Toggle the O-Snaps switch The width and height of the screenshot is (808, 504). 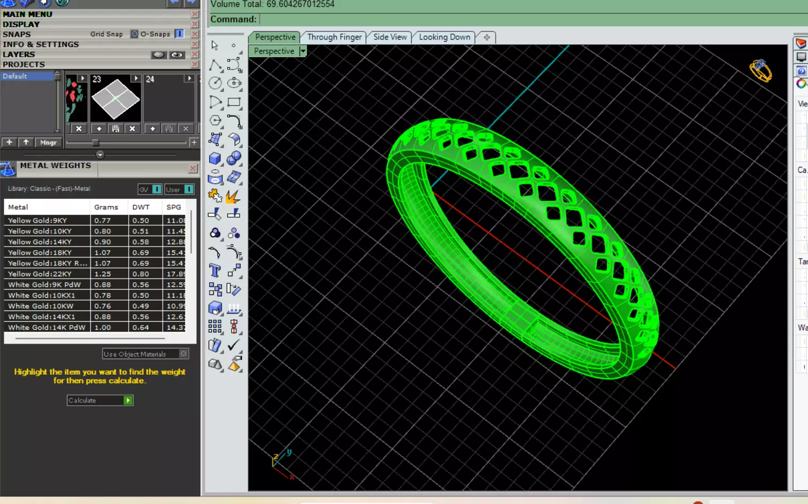(179, 34)
